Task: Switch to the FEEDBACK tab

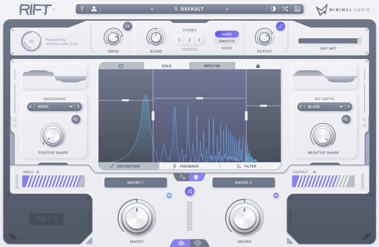Action: click(x=189, y=166)
